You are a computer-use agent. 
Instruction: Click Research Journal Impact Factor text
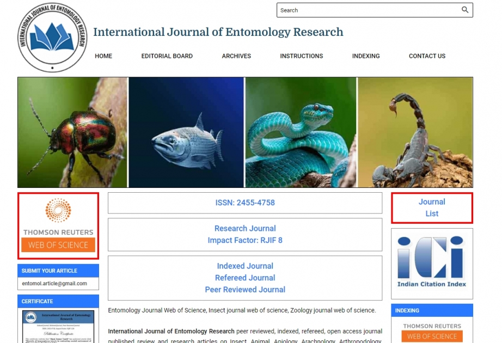click(x=245, y=235)
